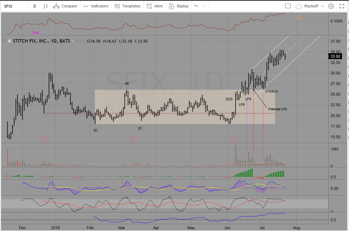349x231 pixels.
Task: Open the legend format settings icon
Action: point(83,41)
